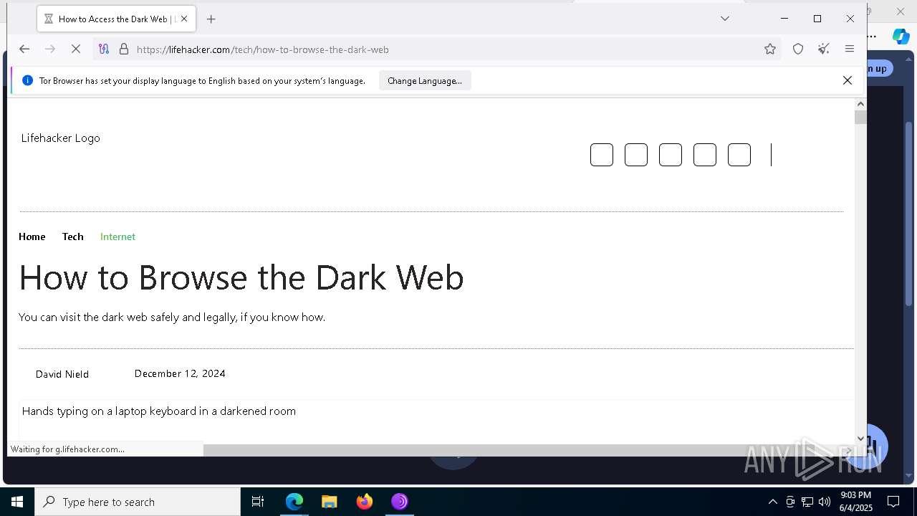
Task: Click the page scrollbar up arrow
Action: 860,105
